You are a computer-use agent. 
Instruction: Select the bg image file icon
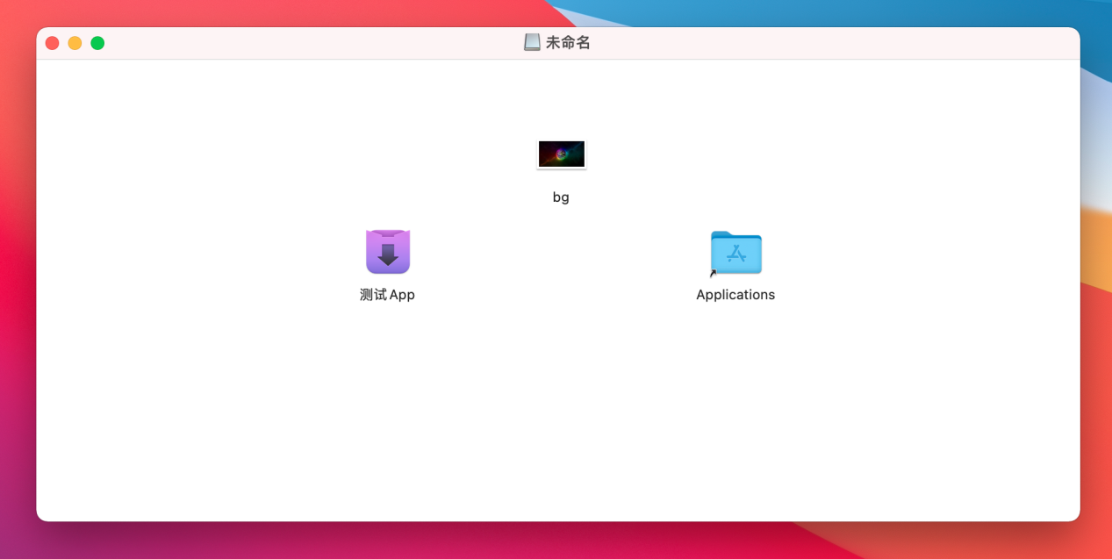point(561,154)
